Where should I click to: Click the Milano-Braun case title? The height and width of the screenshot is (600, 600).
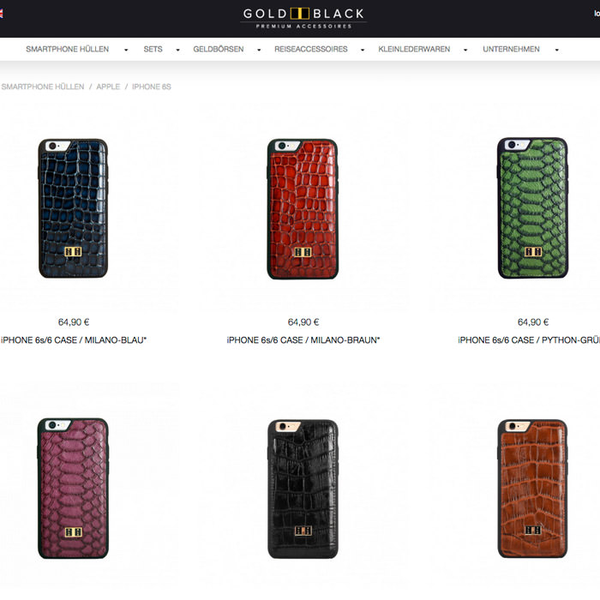(x=303, y=340)
